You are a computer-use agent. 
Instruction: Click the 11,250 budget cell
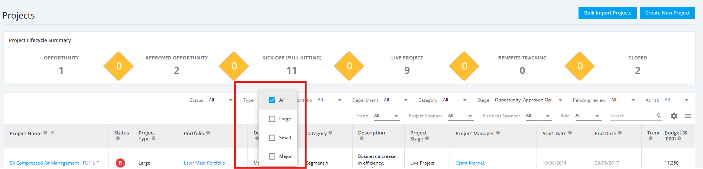coord(671,163)
